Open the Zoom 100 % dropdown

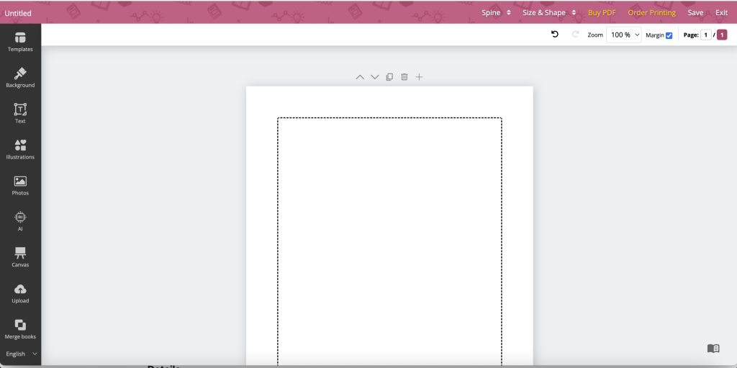[x=624, y=35]
